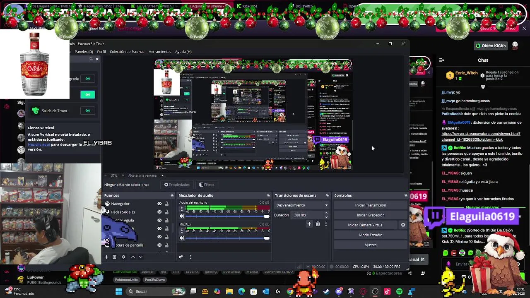
Task: Open the Herramientas menu
Action: tap(160, 52)
